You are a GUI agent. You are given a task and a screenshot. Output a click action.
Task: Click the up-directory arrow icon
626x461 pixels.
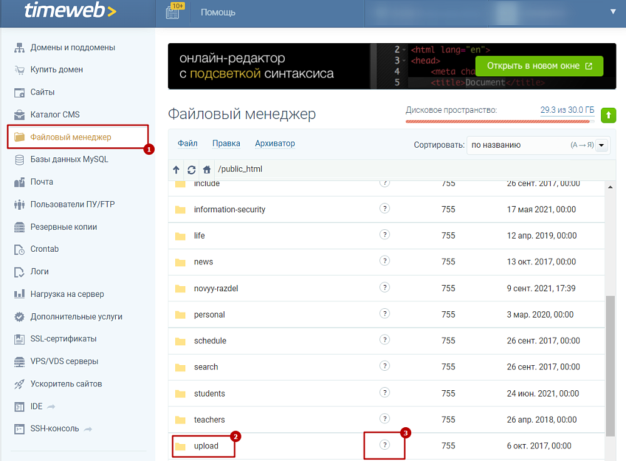[x=176, y=169]
